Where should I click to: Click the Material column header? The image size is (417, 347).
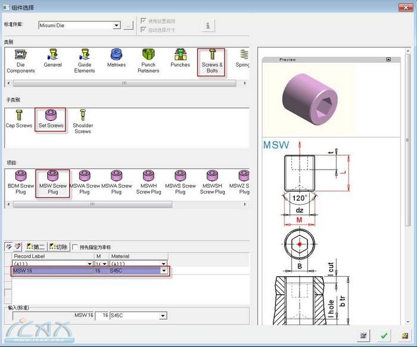click(138, 256)
